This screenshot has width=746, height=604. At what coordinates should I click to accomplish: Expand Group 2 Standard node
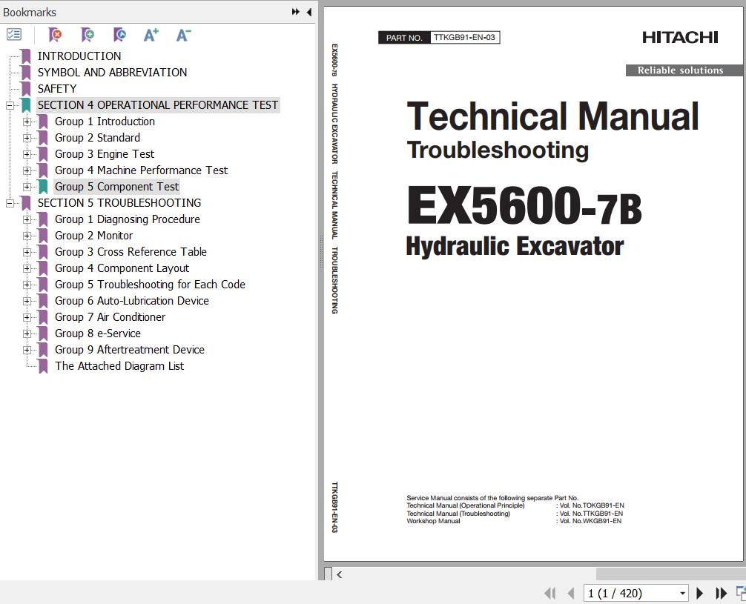(x=27, y=138)
